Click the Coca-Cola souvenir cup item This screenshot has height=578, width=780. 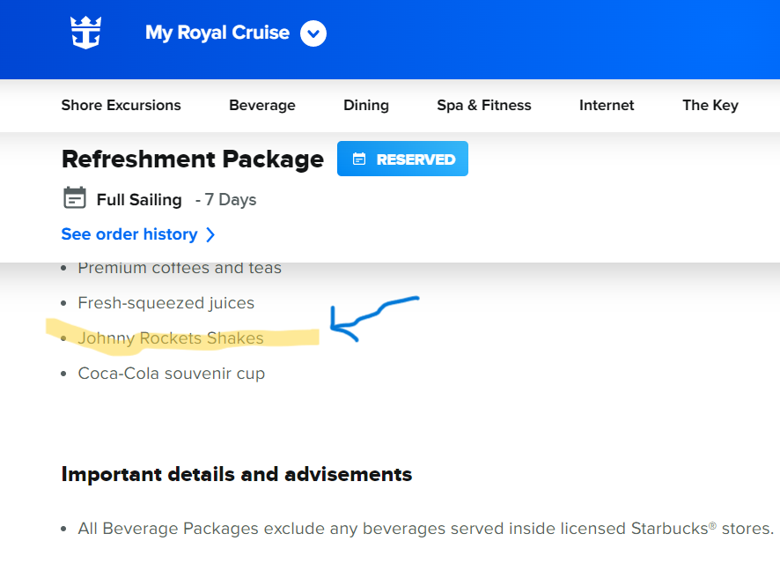171,374
